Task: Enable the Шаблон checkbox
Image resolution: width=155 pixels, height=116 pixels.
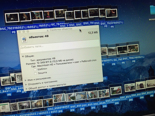Action: coord(35,70)
